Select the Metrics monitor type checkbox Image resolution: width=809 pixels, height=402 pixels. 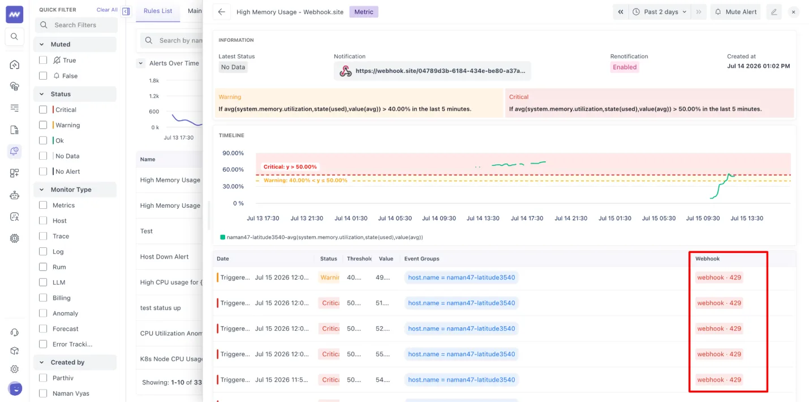(43, 205)
